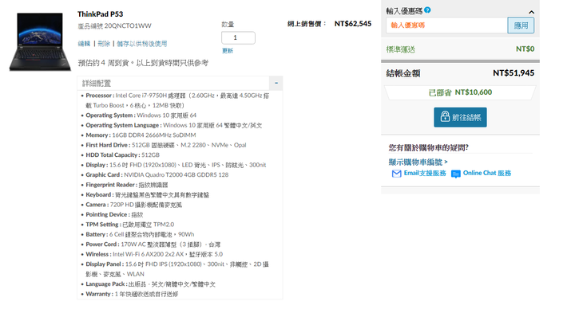Select the Operating System Windows 10 line

click(141, 115)
